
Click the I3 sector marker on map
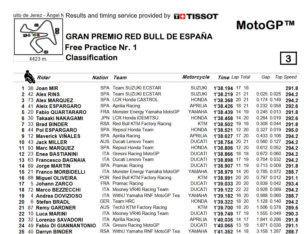coord(46,52)
